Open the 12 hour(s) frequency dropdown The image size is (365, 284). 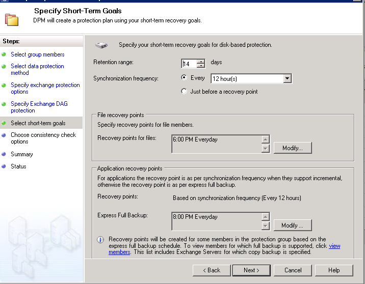[x=288, y=78]
